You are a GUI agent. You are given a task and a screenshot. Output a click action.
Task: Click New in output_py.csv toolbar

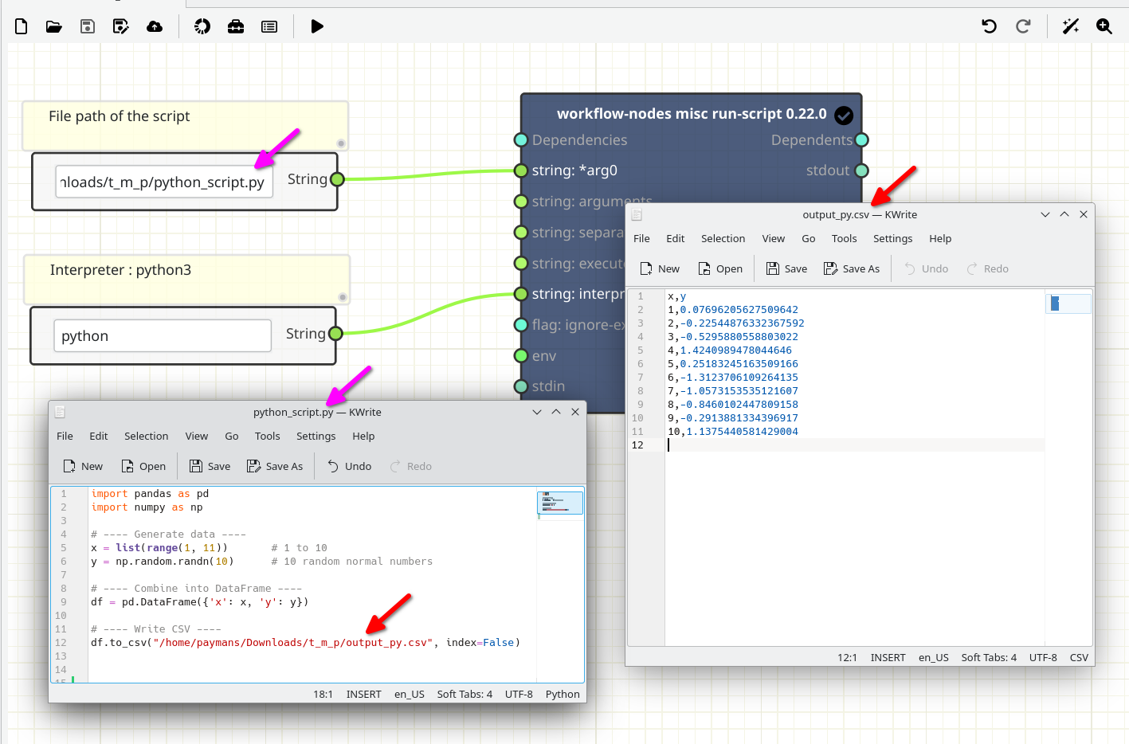point(660,268)
